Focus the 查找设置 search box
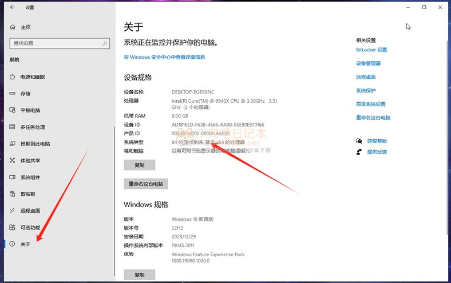Image resolution: width=451 pixels, height=283 pixels. click(x=60, y=43)
